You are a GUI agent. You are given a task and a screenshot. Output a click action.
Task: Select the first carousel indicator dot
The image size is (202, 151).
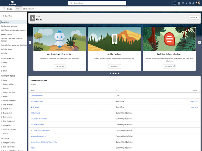tap(111, 73)
